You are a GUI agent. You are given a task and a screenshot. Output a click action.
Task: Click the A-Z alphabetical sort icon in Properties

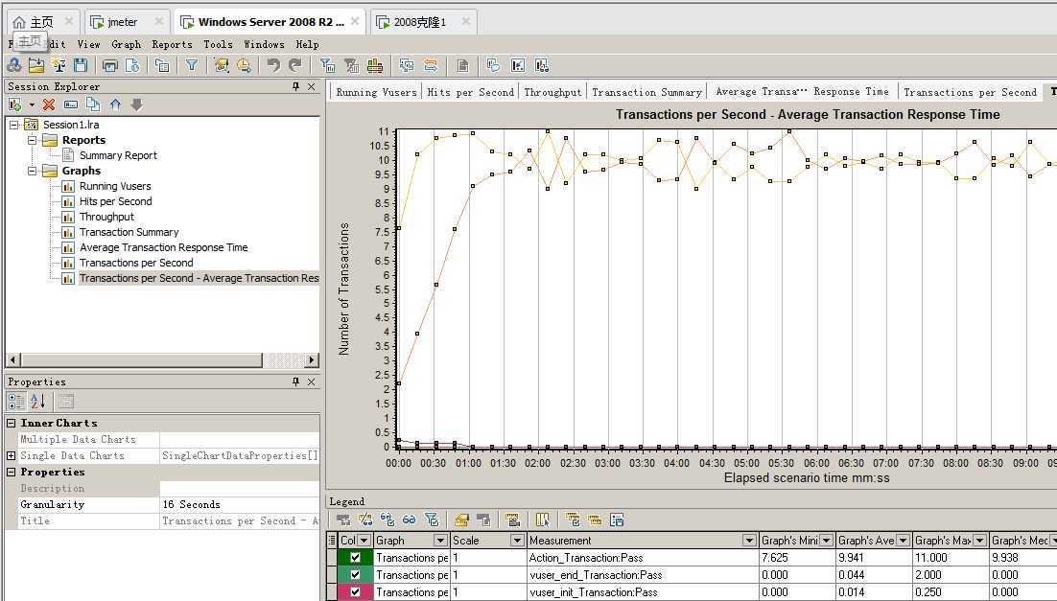(38, 402)
